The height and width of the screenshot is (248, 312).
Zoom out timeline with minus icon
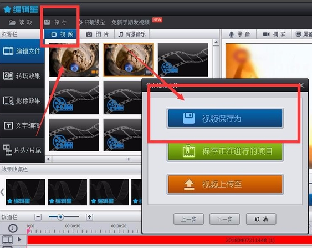38,217
